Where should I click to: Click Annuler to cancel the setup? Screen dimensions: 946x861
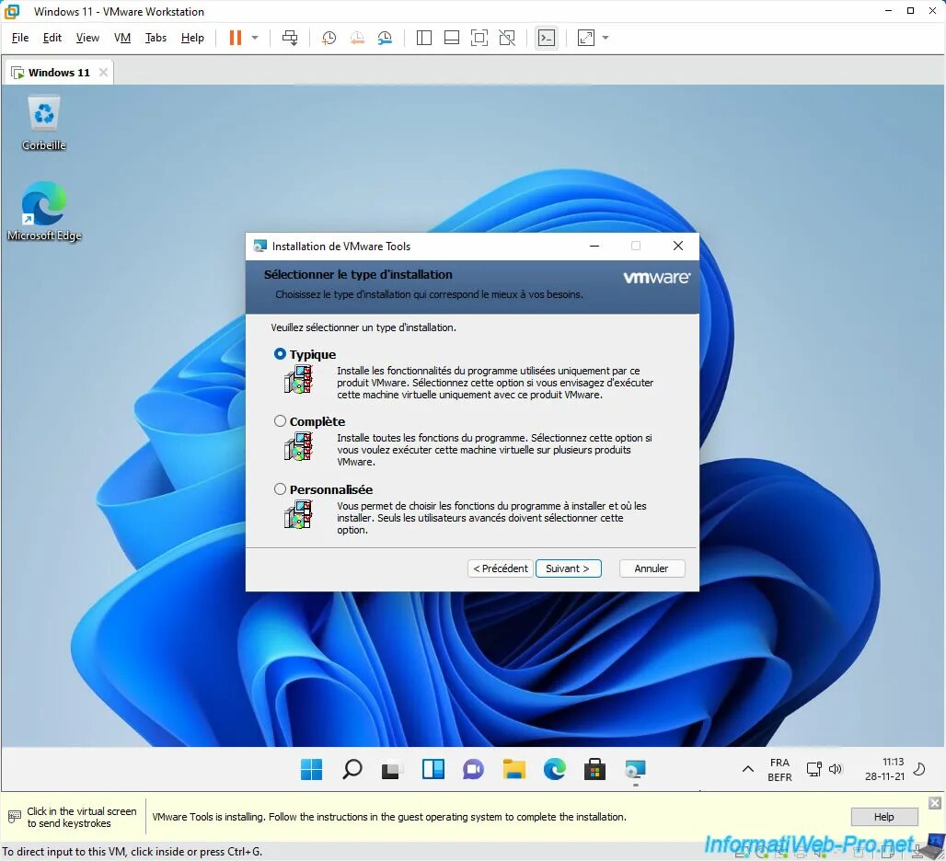tap(652, 568)
